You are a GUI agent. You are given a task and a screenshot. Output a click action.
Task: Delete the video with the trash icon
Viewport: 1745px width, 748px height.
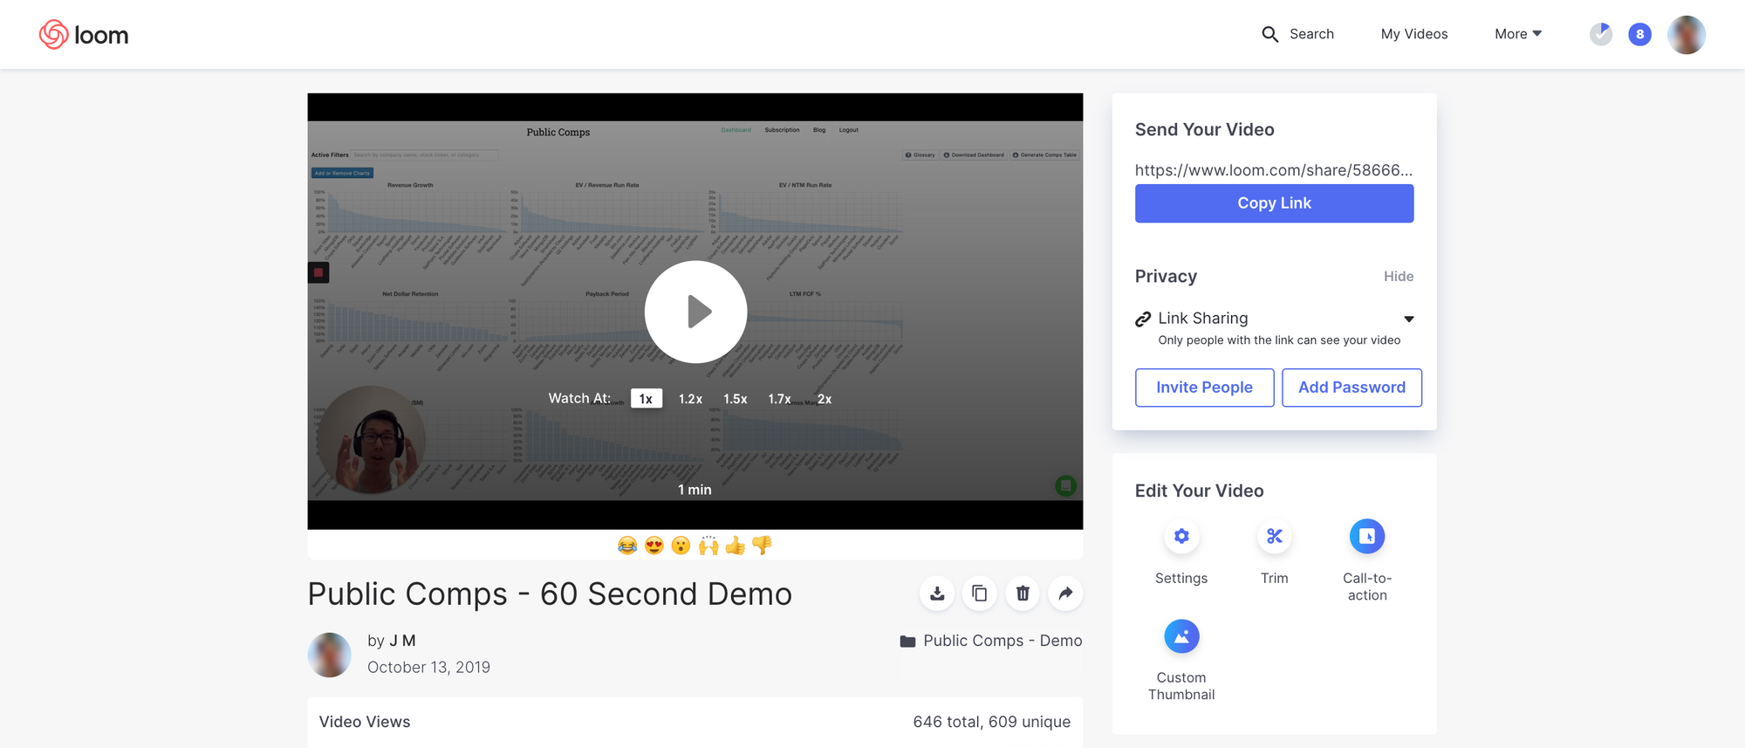[x=1023, y=594]
